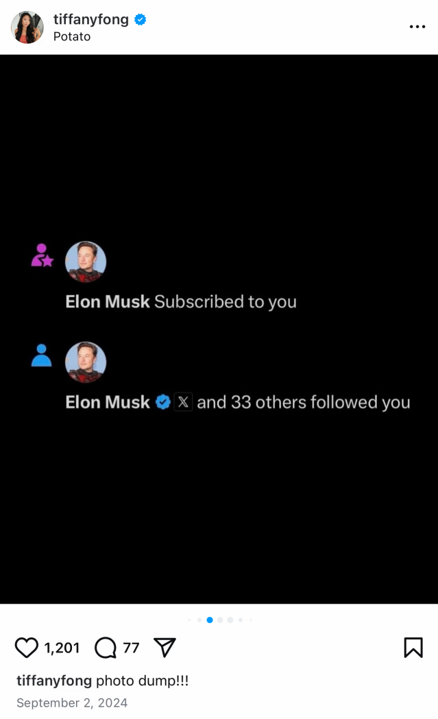Viewport: 438px width, 719px height.
Task: Tap the X badge next to Elon Musk
Action: (183, 402)
